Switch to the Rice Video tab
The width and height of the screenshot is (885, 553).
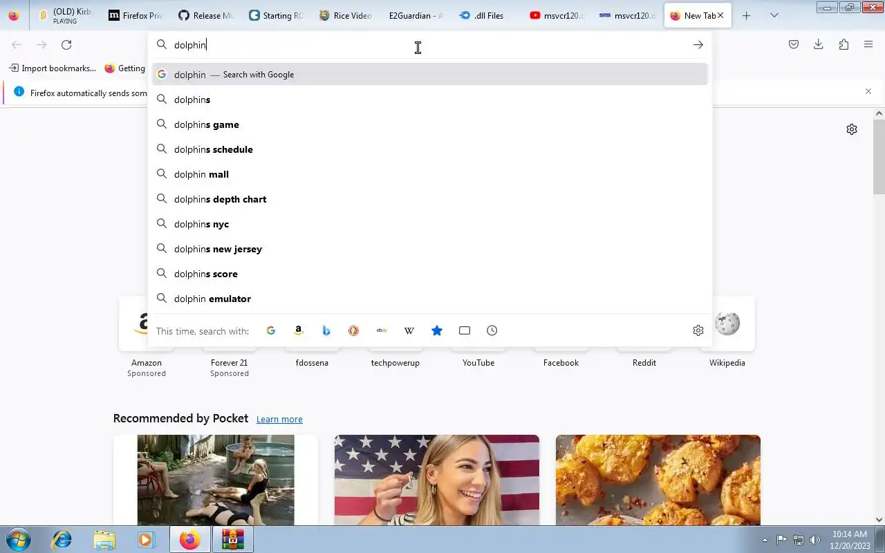[345, 15]
